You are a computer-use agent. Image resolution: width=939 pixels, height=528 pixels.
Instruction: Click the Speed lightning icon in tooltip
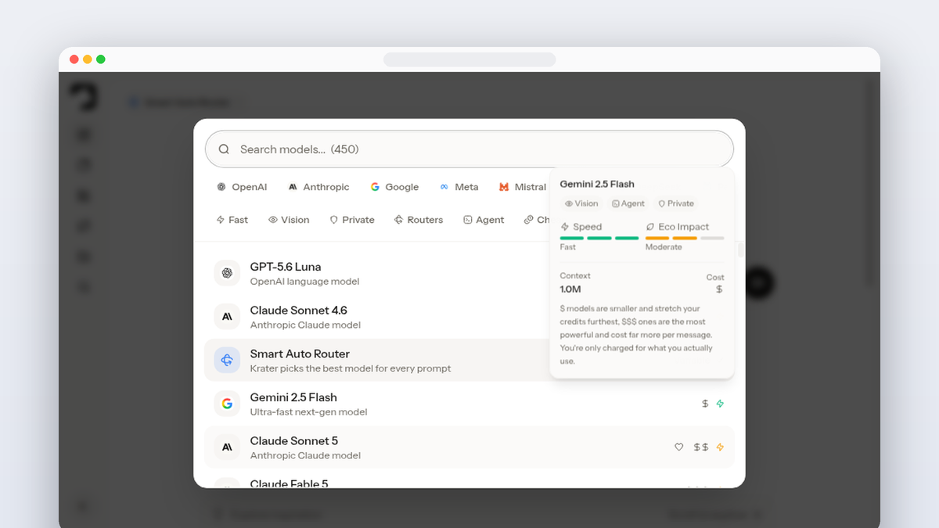click(565, 227)
